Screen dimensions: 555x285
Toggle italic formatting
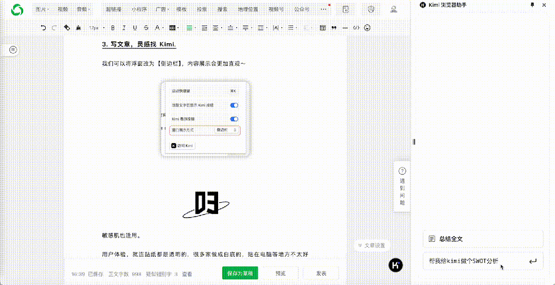(124, 28)
